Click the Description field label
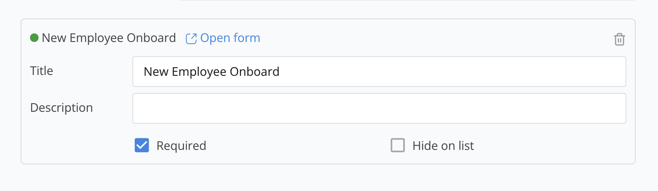 (61, 107)
